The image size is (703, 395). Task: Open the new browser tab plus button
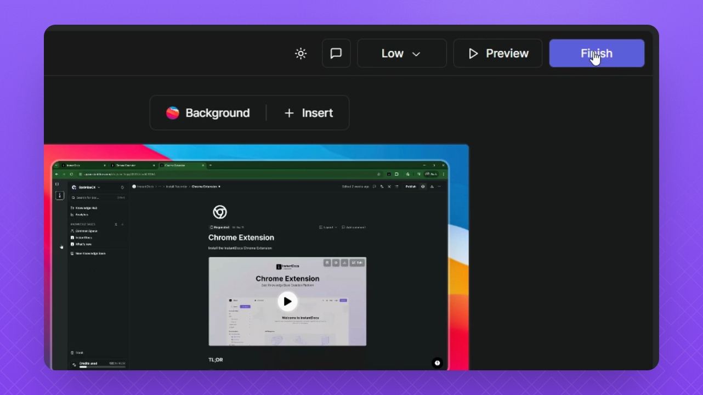coord(210,165)
